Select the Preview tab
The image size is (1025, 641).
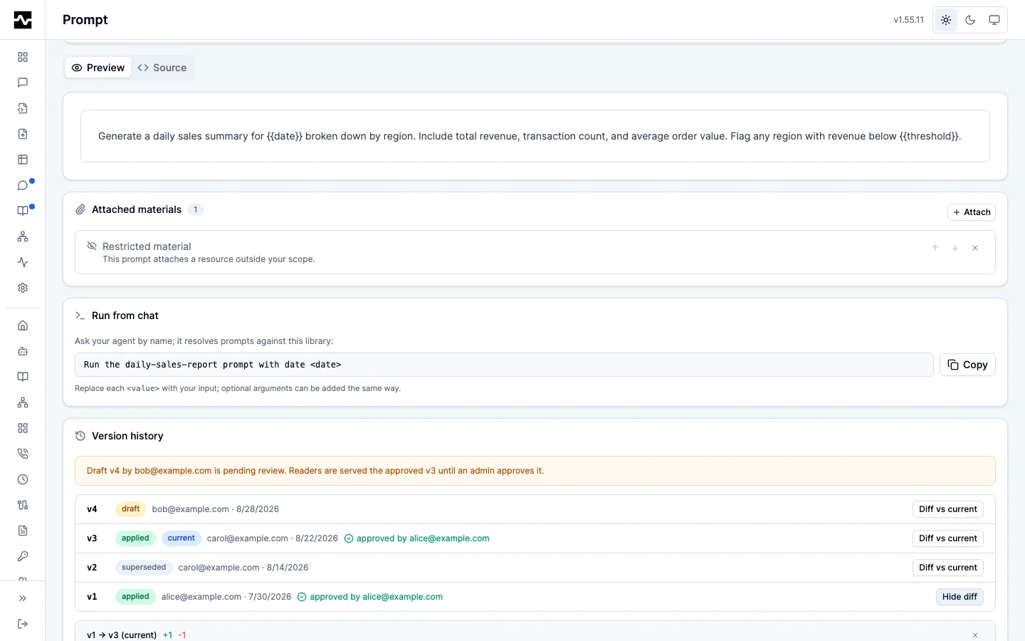point(98,68)
